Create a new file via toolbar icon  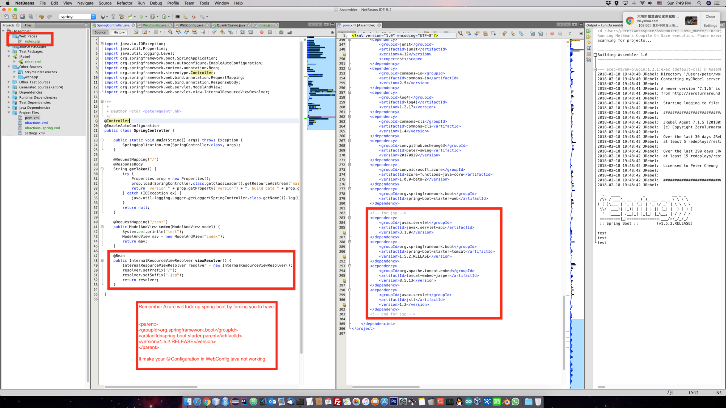(x=6, y=17)
